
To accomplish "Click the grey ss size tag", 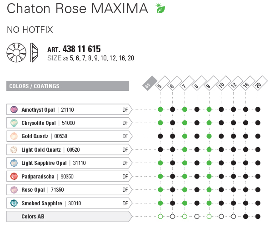I will 148,84.
